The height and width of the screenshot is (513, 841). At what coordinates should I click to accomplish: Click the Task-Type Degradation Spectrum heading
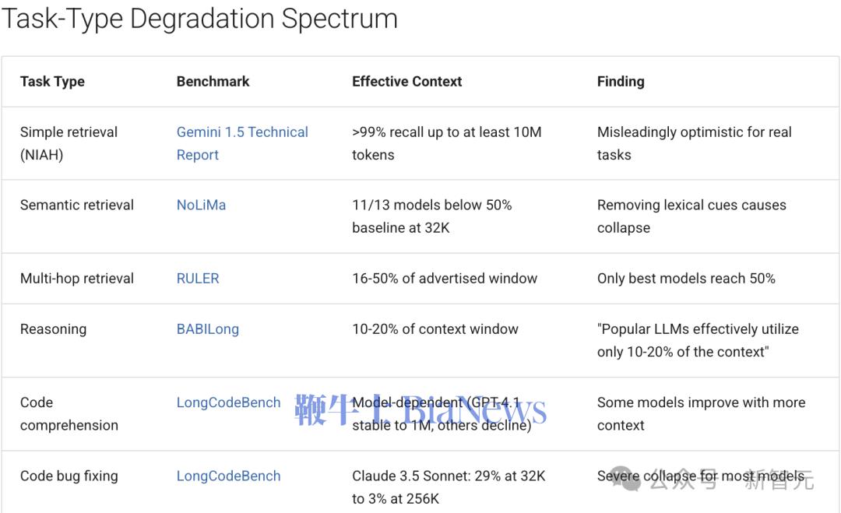tap(199, 18)
